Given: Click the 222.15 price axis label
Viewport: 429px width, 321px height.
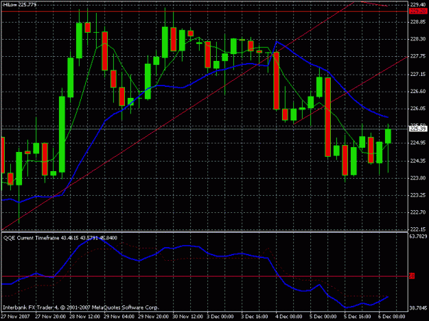Looking at the screenshot, I should coord(418,229).
